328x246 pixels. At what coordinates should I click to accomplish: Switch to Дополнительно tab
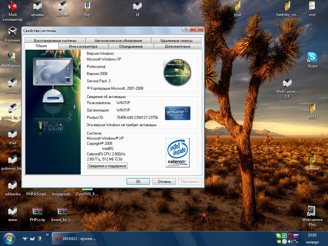pyautogui.click(x=177, y=46)
